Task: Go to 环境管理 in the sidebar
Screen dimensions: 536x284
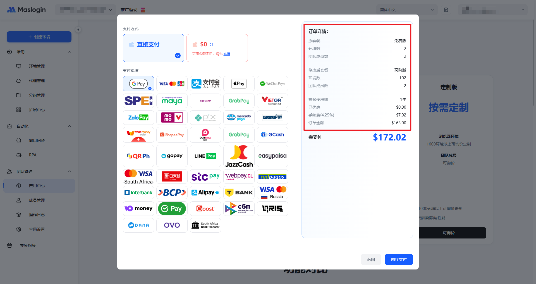Action: pyautogui.click(x=37, y=66)
